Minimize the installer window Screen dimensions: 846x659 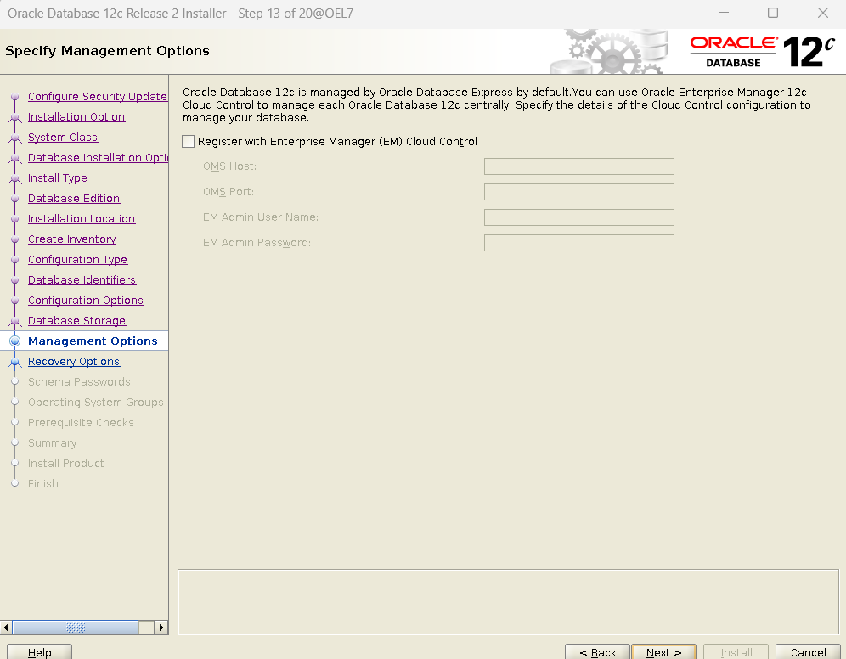pos(724,13)
